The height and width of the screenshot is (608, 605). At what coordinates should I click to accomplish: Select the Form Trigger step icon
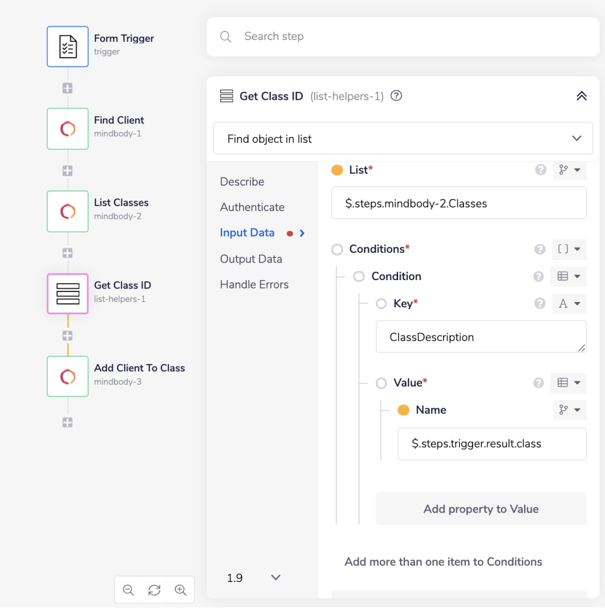pyautogui.click(x=68, y=47)
